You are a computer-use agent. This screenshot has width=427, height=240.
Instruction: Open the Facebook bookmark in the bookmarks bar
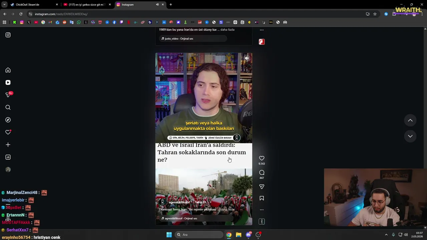tap(114, 22)
